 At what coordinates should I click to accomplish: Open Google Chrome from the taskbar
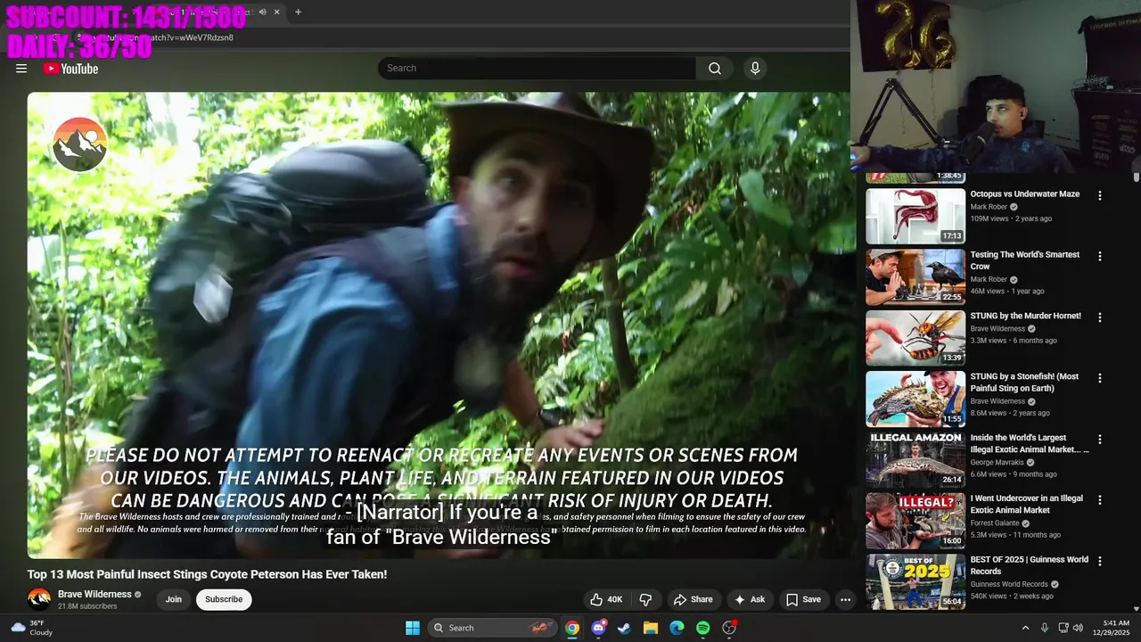click(572, 628)
